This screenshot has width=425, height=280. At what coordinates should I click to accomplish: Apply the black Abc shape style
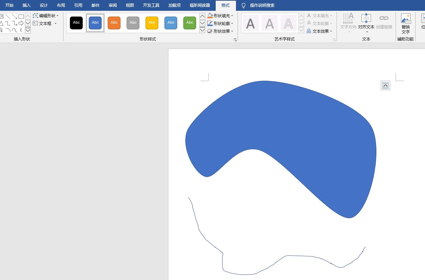[x=76, y=23]
